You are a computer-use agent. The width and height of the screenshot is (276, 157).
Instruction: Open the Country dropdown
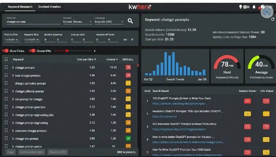pyautogui.click(x=78, y=22)
